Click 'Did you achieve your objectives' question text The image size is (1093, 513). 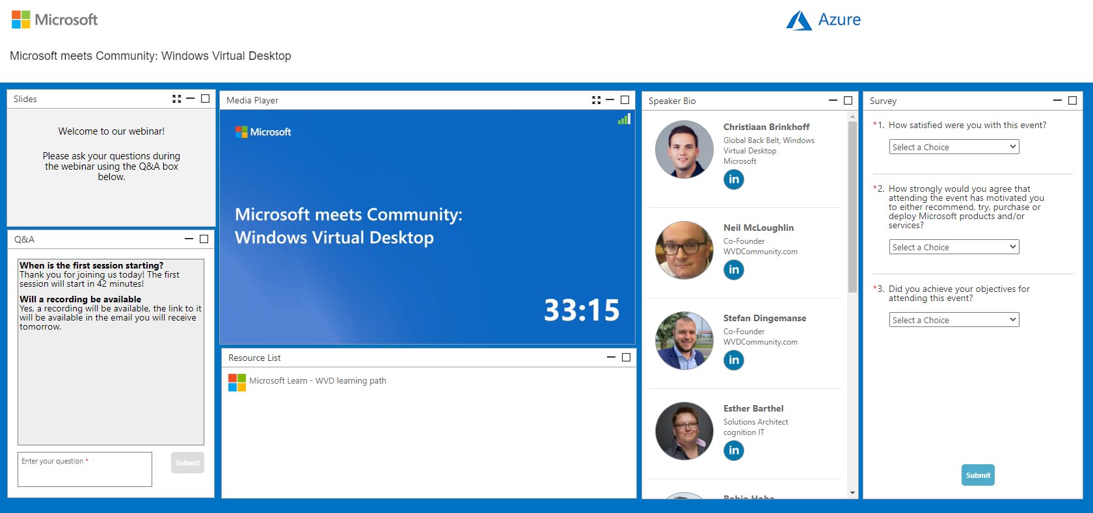click(959, 293)
